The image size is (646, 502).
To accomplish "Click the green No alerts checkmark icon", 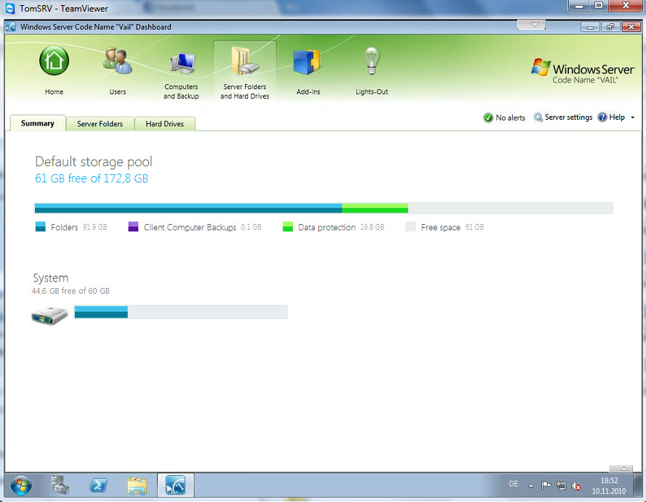I will pos(488,118).
